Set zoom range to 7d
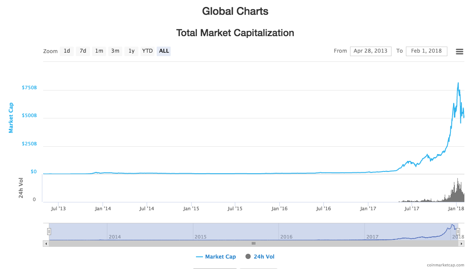474x269 pixels. [83, 51]
